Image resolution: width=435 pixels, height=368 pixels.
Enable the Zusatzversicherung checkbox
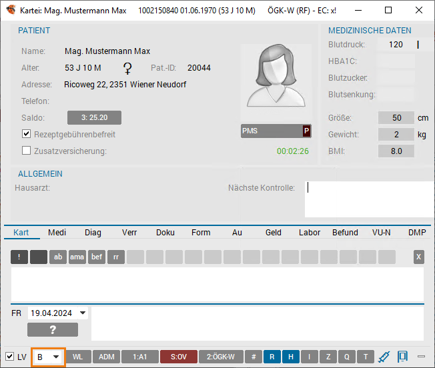[27, 151]
